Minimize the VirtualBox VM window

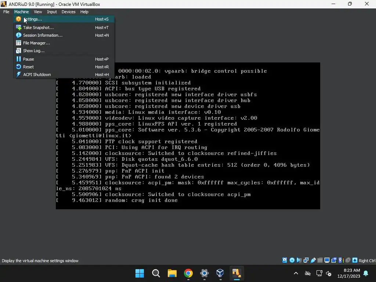pos(333,4)
